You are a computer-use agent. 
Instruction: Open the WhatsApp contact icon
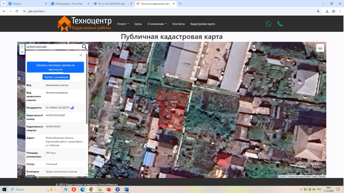click(x=268, y=24)
